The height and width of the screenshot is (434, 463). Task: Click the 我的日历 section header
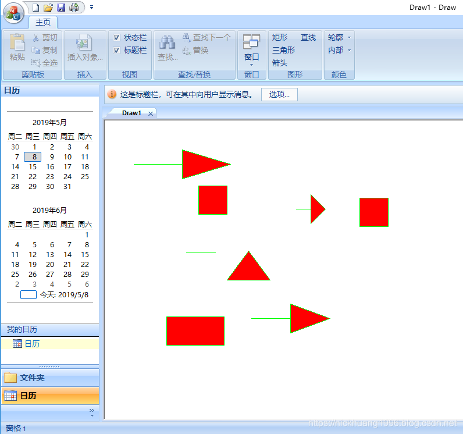50,330
